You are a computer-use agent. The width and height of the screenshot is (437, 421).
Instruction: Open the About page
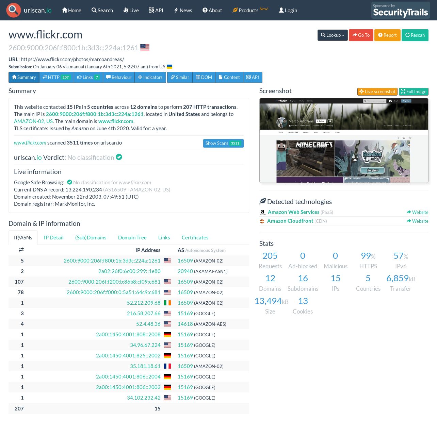tap(212, 10)
